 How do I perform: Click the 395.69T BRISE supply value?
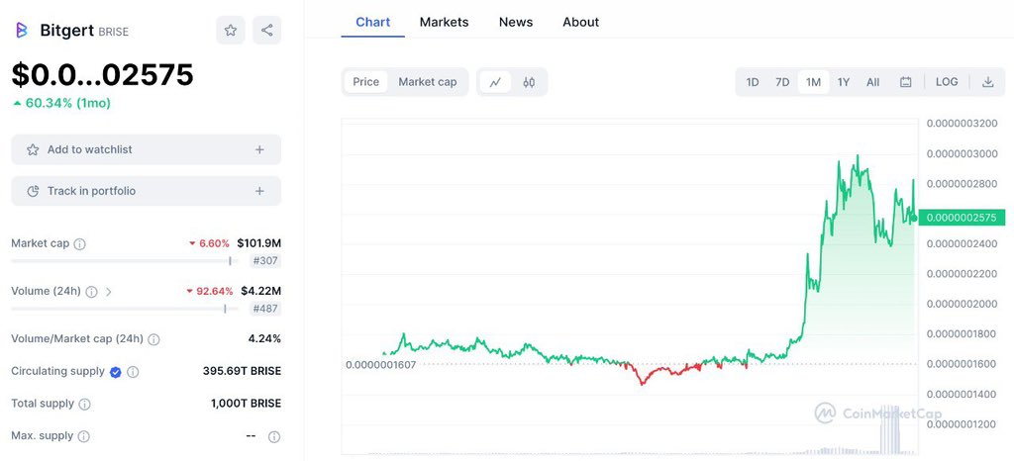pos(242,371)
